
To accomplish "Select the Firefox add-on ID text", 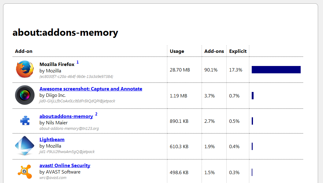I will tap(76, 76).
